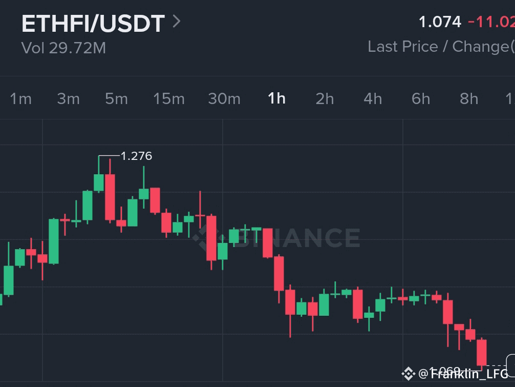View the 4h timeframe

(x=372, y=99)
